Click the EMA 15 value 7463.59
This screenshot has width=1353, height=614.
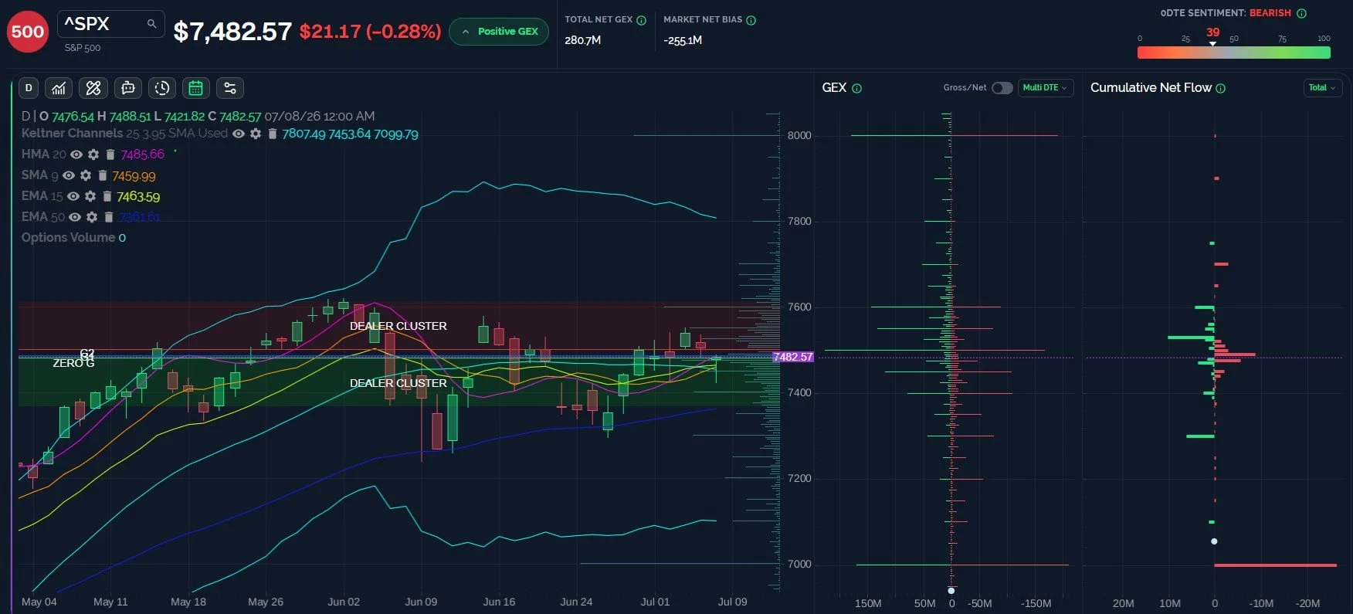coord(138,197)
